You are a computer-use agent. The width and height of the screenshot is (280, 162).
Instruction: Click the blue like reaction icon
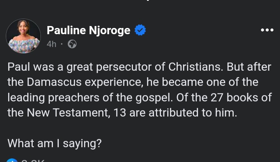(x=12, y=160)
